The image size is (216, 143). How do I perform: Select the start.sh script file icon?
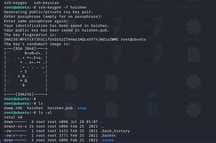(112, 82)
